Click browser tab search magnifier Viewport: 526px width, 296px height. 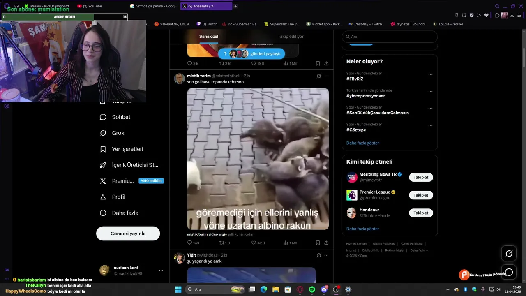coord(497,6)
